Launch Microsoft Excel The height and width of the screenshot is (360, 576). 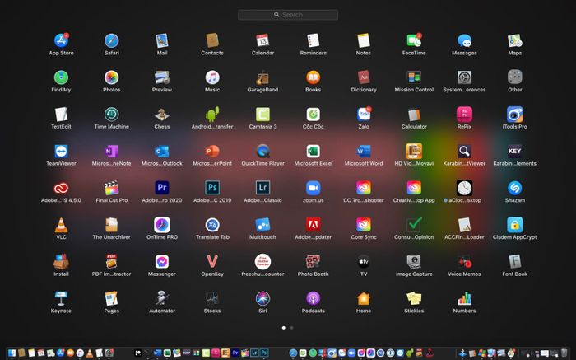pos(313,151)
